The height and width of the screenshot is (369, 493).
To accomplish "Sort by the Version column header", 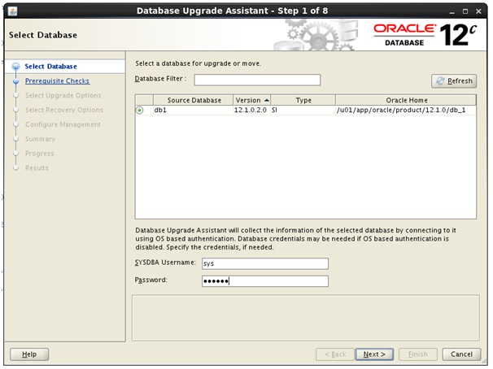I will pyautogui.click(x=251, y=100).
